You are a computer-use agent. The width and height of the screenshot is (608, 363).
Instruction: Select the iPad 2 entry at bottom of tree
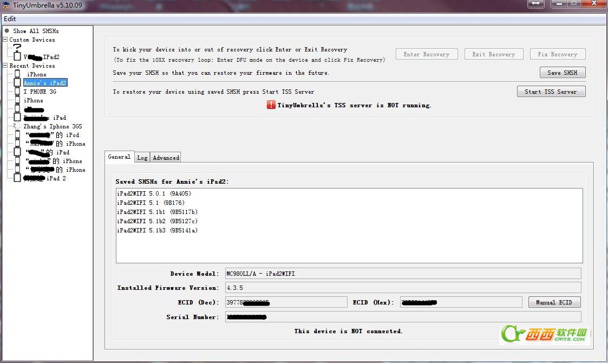[44, 178]
